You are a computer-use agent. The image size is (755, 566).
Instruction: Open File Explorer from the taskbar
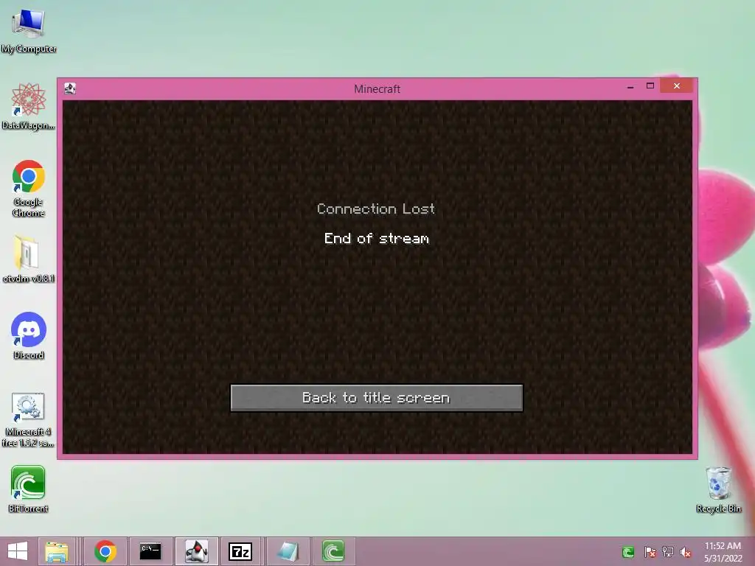57,551
